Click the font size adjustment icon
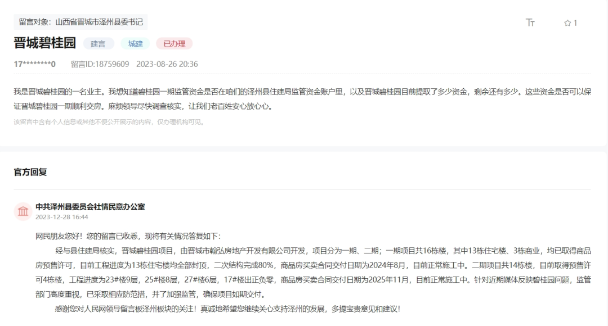The width and height of the screenshot is (608, 326). point(530,23)
